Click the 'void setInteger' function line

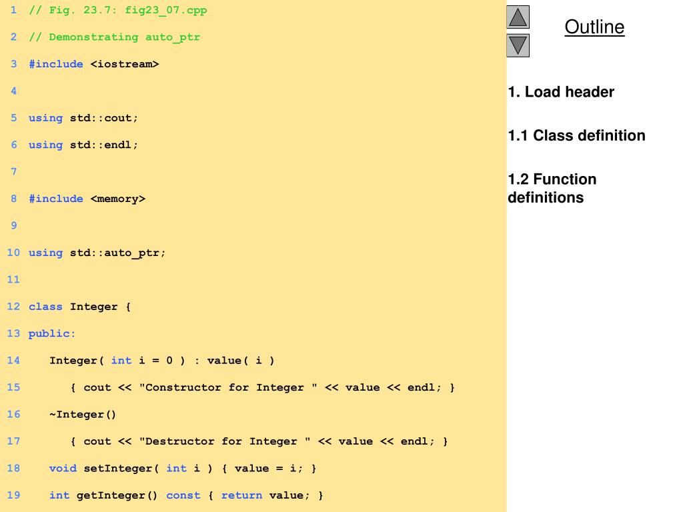click(x=183, y=469)
